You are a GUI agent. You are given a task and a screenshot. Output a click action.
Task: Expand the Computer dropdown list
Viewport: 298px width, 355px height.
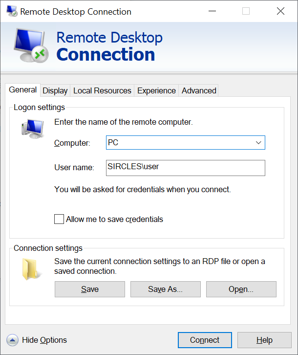tap(258, 143)
